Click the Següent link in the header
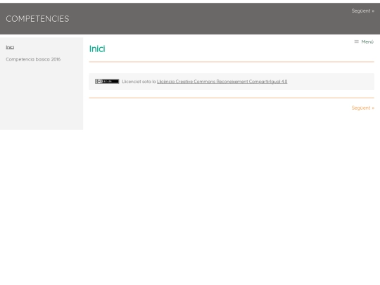380x285 pixels. [363, 11]
